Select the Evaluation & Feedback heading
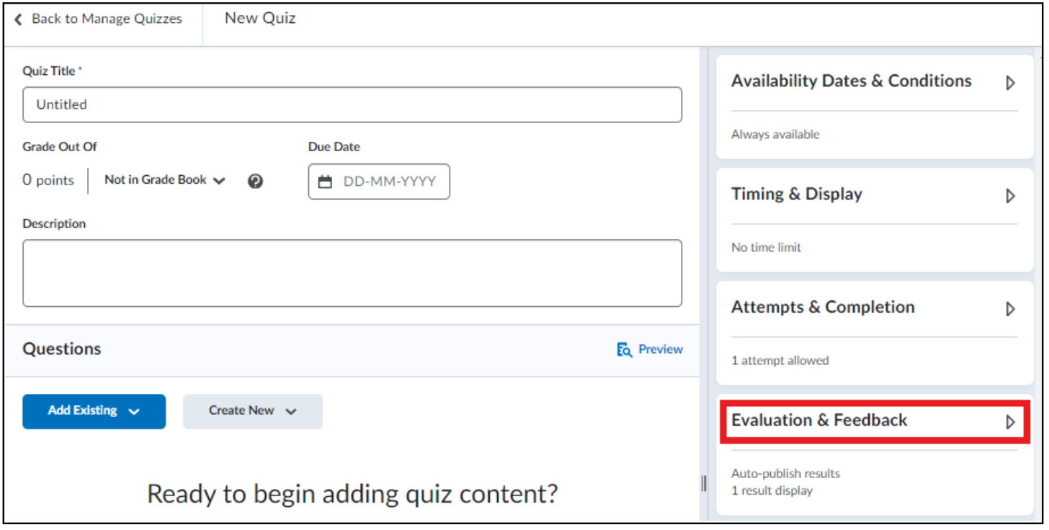 tap(819, 421)
